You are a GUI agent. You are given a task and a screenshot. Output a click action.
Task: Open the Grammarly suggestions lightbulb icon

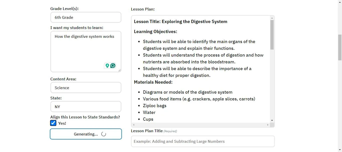(x=107, y=65)
